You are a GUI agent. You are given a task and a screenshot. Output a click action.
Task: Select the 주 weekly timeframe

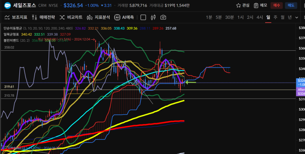pos(275,17)
